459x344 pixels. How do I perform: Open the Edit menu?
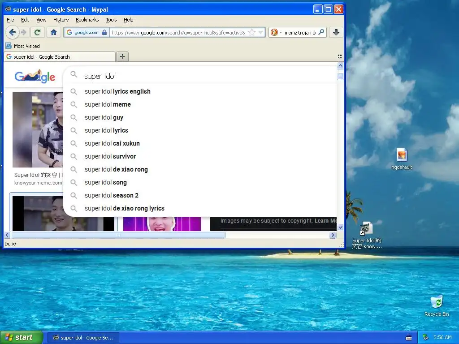pos(25,20)
